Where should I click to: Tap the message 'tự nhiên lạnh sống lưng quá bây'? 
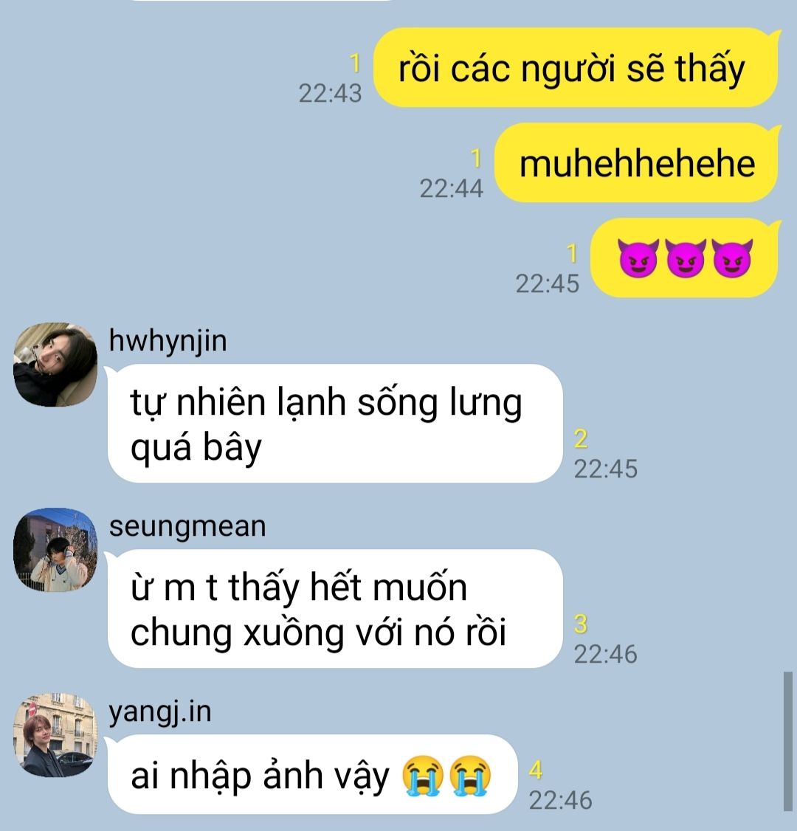pos(335,424)
